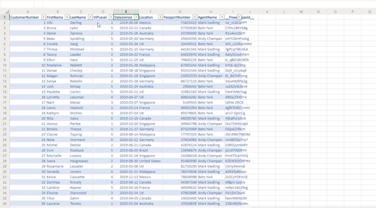
Task: Select cell with last name Storment
Action: (81, 140)
